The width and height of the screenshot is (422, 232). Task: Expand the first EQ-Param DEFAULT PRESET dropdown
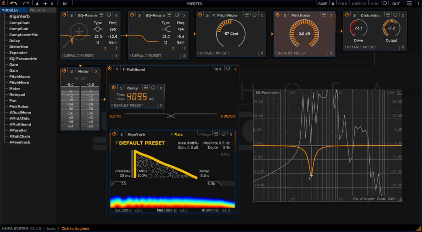[77, 56]
